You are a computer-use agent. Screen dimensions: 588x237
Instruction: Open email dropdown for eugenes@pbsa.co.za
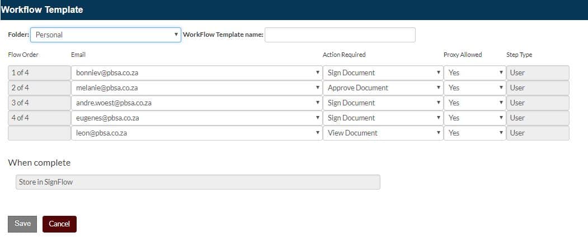click(x=196, y=118)
